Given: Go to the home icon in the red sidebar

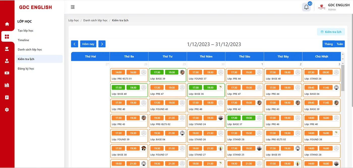Looking at the screenshot, I should click(x=7, y=24).
